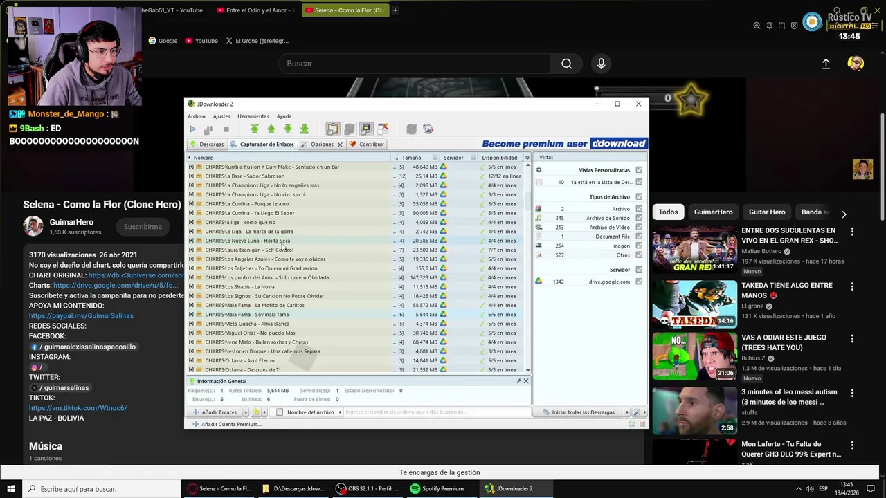Uncheck drive.google.com server filter
886x498 pixels.
tap(639, 282)
